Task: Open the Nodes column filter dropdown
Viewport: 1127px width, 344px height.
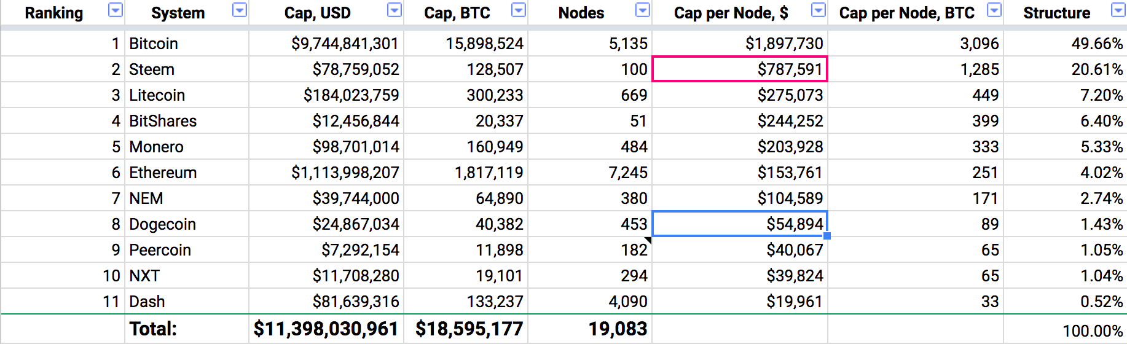Action: click(643, 10)
